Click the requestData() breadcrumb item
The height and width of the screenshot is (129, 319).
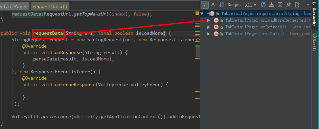(x=50, y=6)
